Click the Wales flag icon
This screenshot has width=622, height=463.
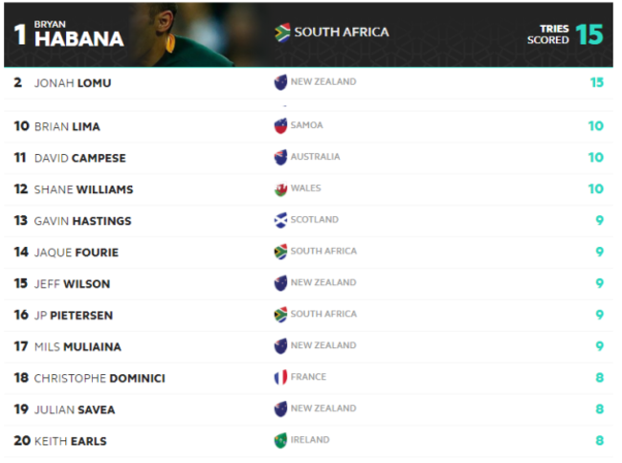pyautogui.click(x=280, y=189)
